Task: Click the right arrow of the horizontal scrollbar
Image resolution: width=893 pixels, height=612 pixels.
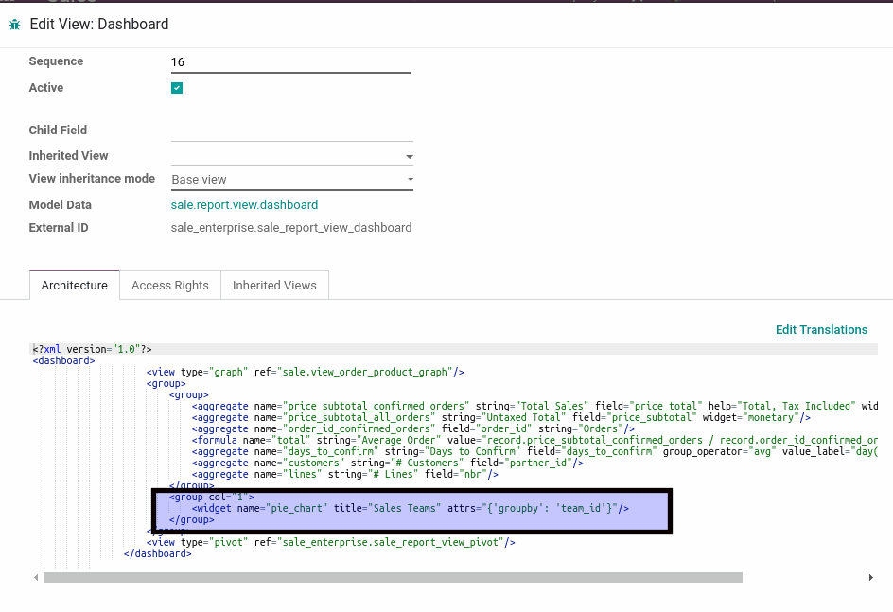Action: pos(872,577)
